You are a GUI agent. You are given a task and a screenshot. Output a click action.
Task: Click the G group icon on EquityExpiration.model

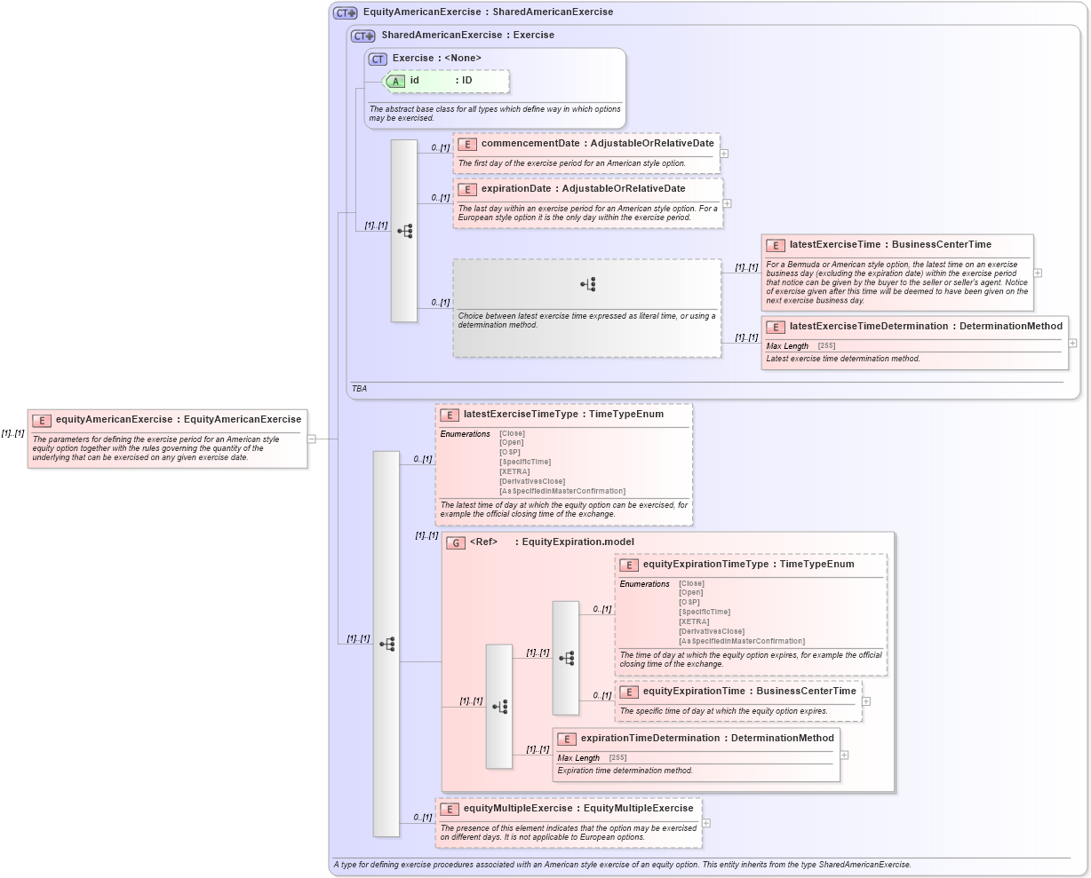456,542
